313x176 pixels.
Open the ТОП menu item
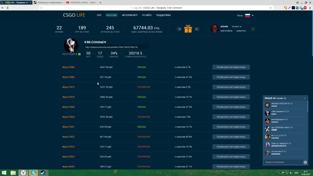tap(99, 15)
